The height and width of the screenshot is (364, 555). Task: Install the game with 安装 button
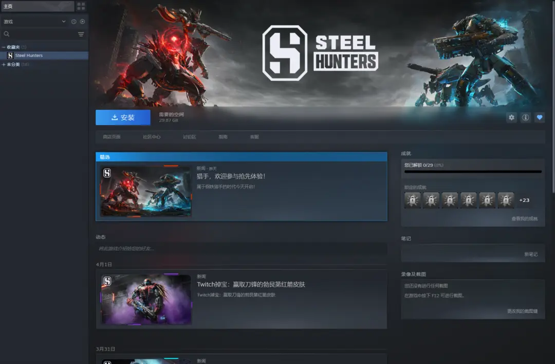[x=123, y=117]
